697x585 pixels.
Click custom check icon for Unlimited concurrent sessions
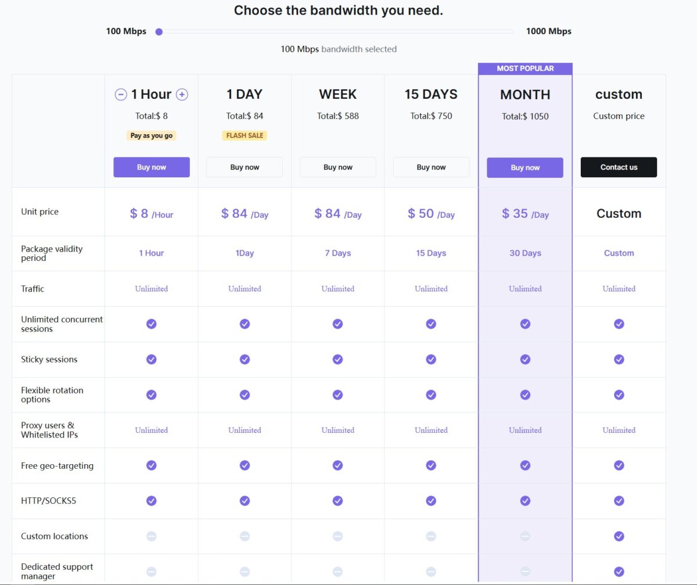point(619,324)
